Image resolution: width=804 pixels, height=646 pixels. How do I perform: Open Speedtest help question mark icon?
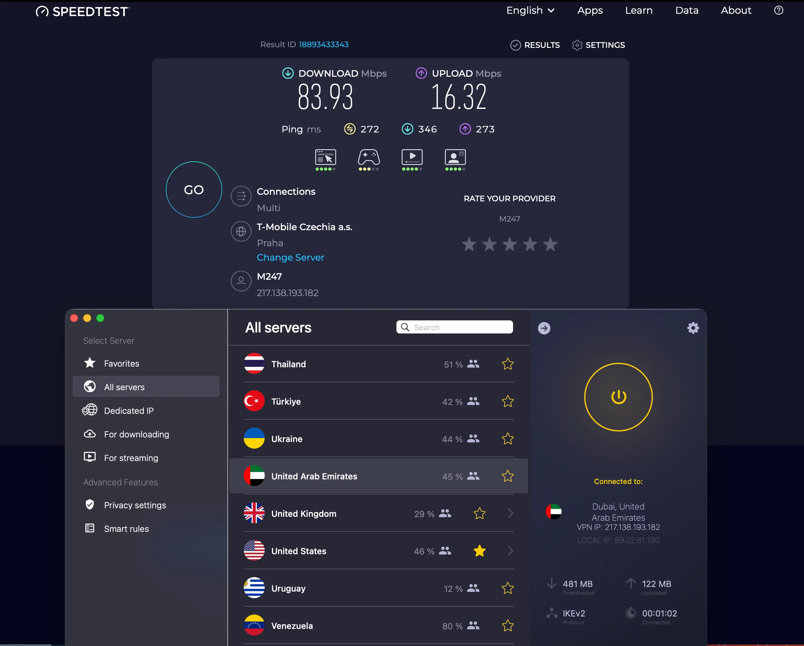coord(778,10)
